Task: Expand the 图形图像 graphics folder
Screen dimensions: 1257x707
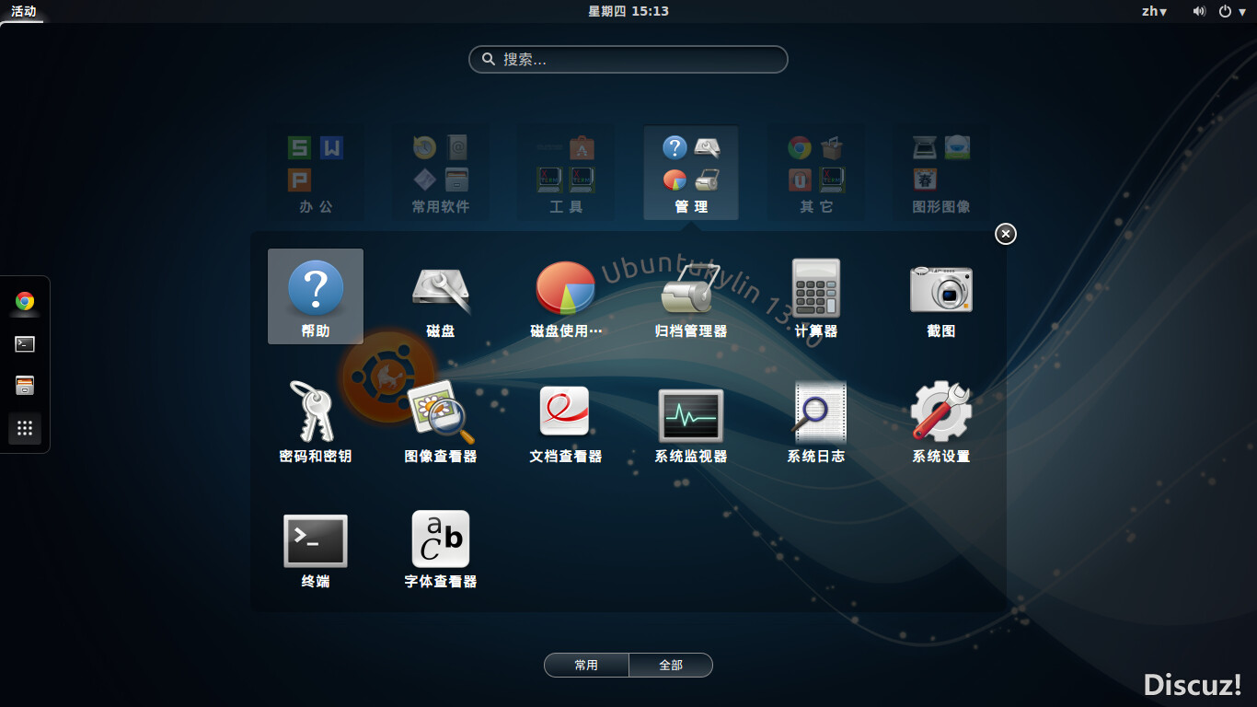Action: coord(941,173)
